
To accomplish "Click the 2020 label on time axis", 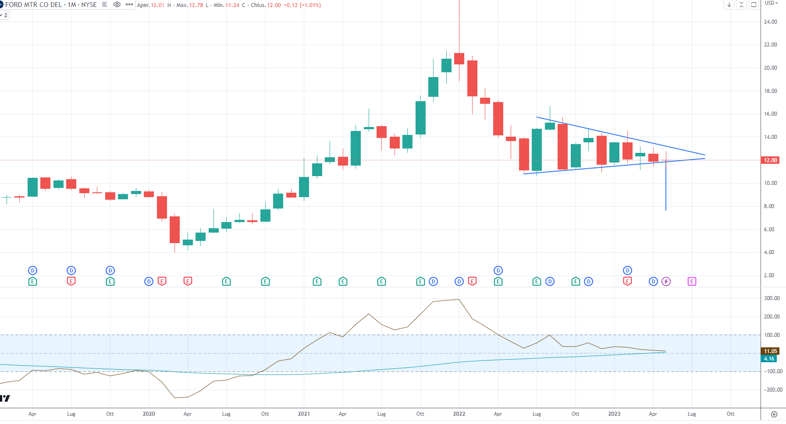I will pos(149,414).
